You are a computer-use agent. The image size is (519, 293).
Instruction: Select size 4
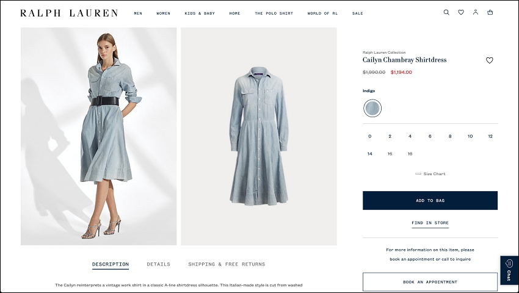410,136
